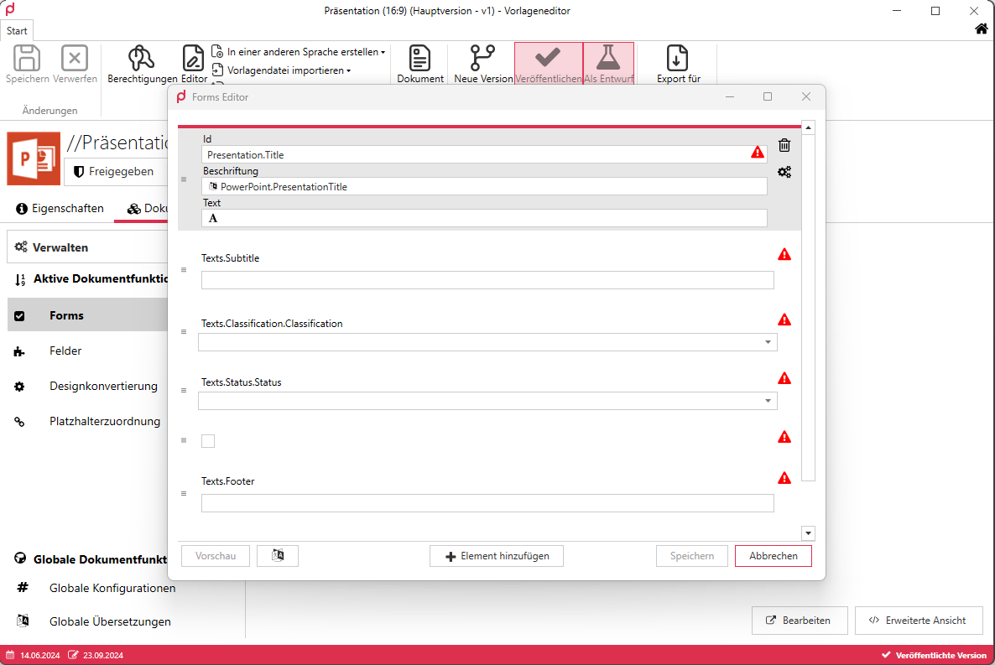The height and width of the screenshot is (665, 995).
Task: Click Freigegeben status button
Action: pyautogui.click(x=114, y=171)
